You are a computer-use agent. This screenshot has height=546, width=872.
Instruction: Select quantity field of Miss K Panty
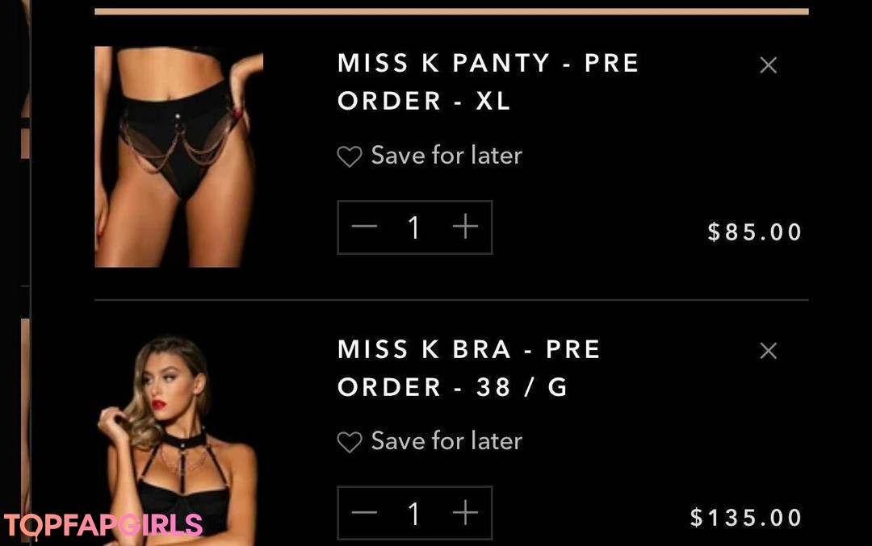pos(413,227)
